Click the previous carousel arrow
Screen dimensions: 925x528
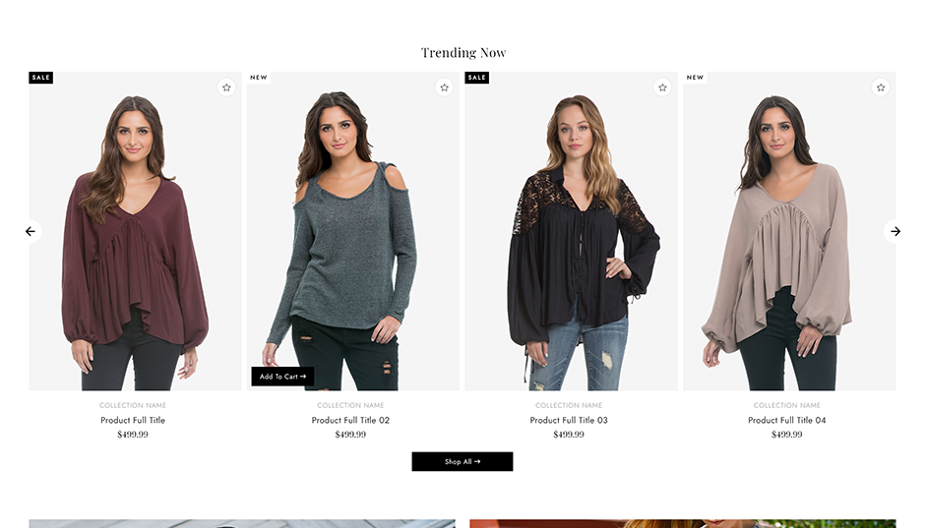[x=31, y=232]
